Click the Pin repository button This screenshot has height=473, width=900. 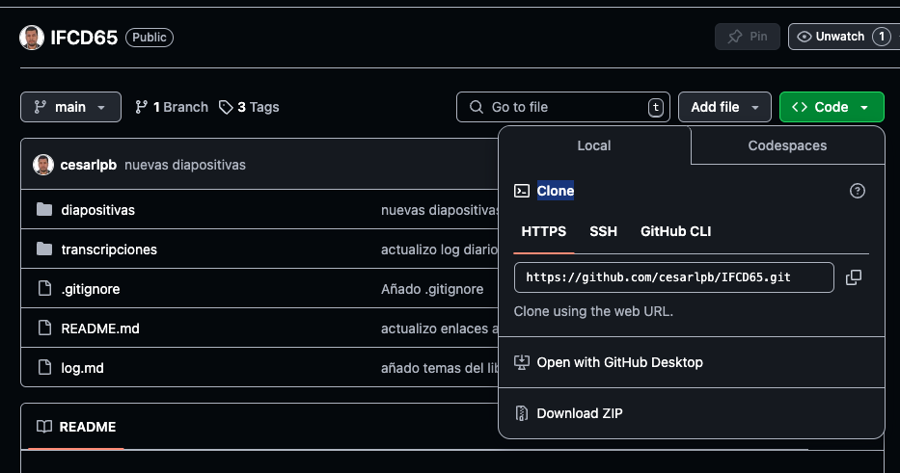(x=748, y=37)
